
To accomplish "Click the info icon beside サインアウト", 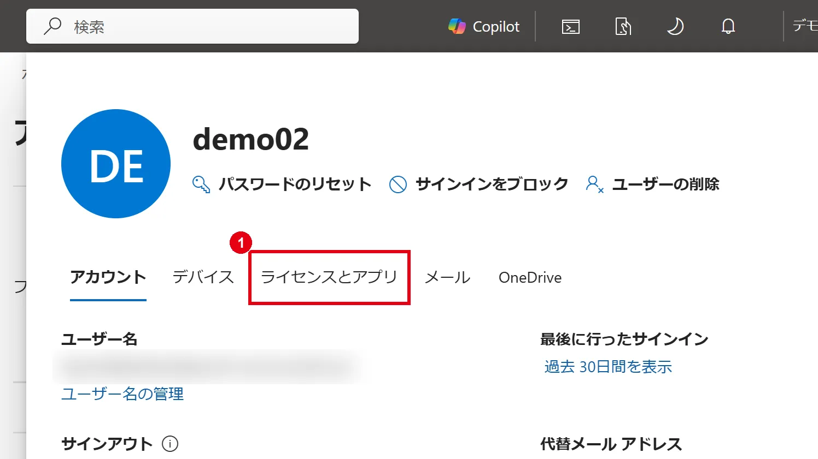I will (170, 444).
